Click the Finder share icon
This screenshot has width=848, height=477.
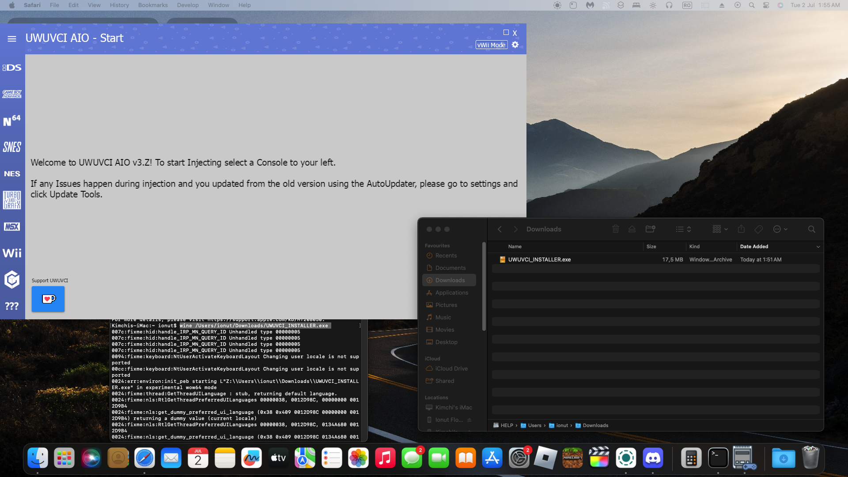741,229
